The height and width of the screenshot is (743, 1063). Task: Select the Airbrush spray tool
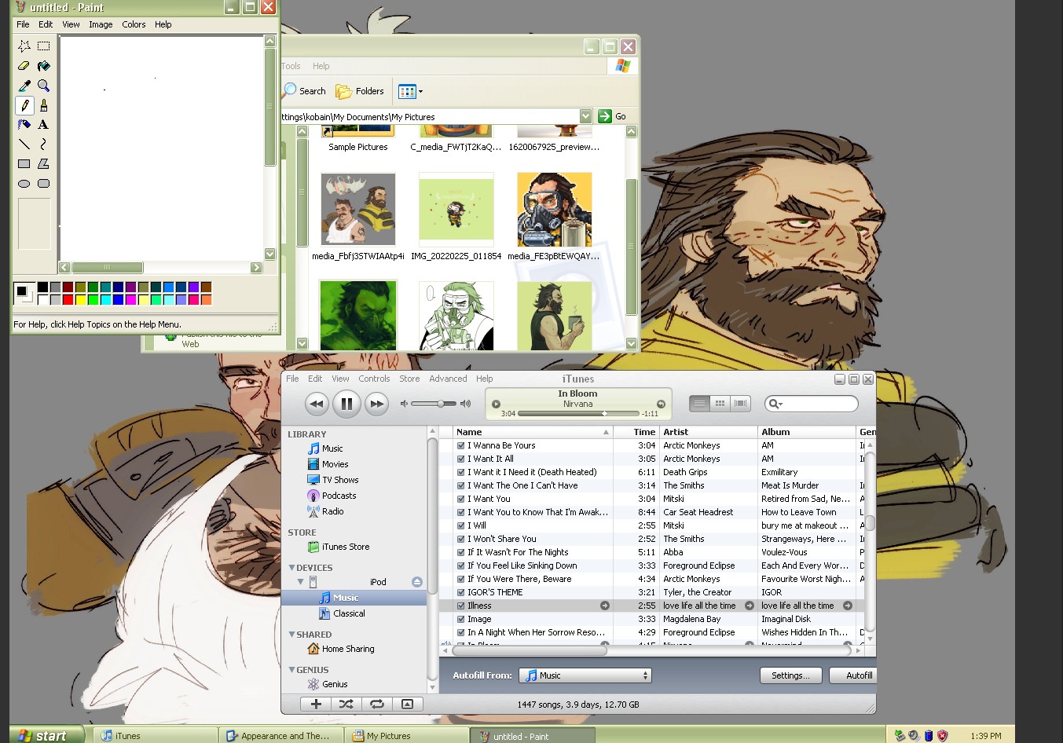pyautogui.click(x=24, y=124)
